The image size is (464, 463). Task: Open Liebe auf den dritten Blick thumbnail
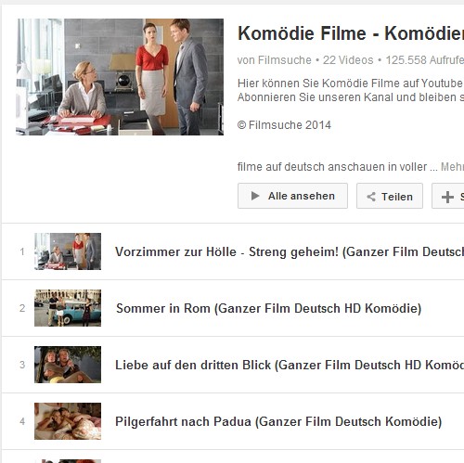pyautogui.click(x=68, y=365)
